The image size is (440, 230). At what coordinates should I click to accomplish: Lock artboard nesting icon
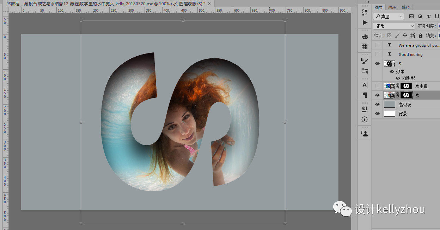tap(412, 36)
